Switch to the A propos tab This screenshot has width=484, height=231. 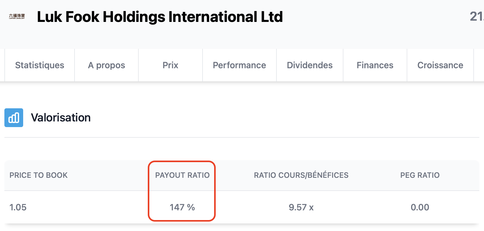coord(106,65)
